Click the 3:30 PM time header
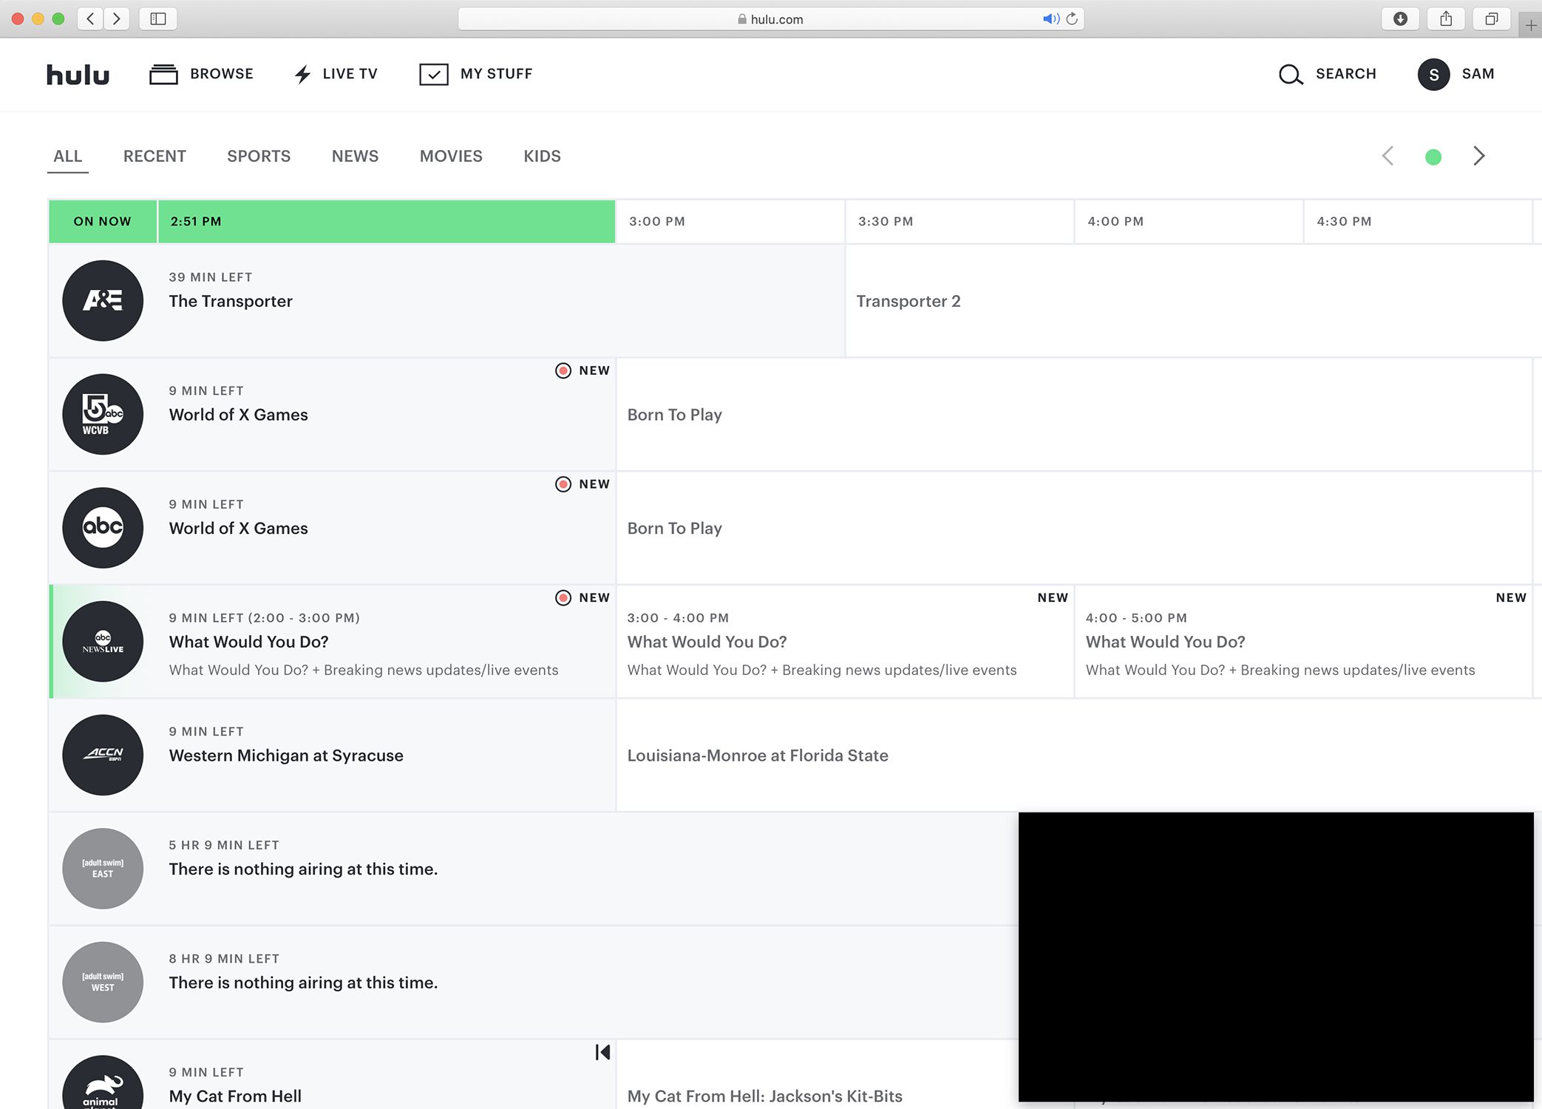 pyautogui.click(x=959, y=221)
